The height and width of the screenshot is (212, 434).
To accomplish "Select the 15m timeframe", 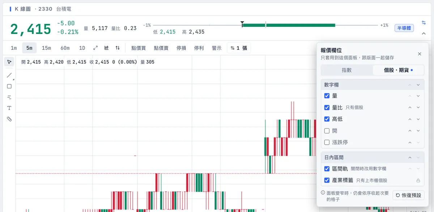I will click(x=46, y=48).
